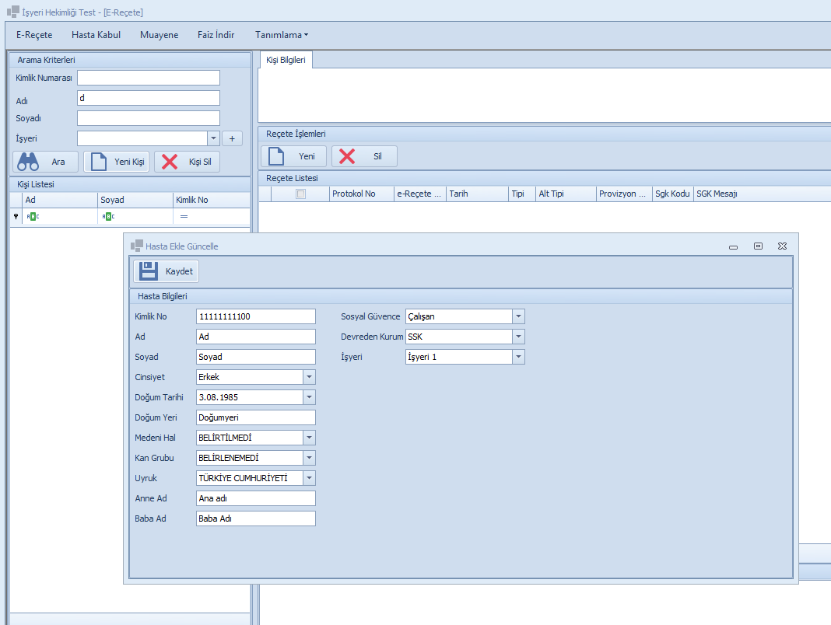Click the Kimlik No equals filter icon

coord(184,216)
